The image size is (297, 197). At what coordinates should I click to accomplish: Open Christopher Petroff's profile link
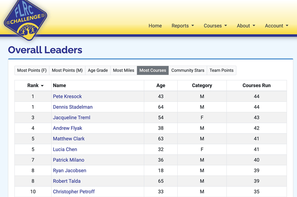coord(74,191)
